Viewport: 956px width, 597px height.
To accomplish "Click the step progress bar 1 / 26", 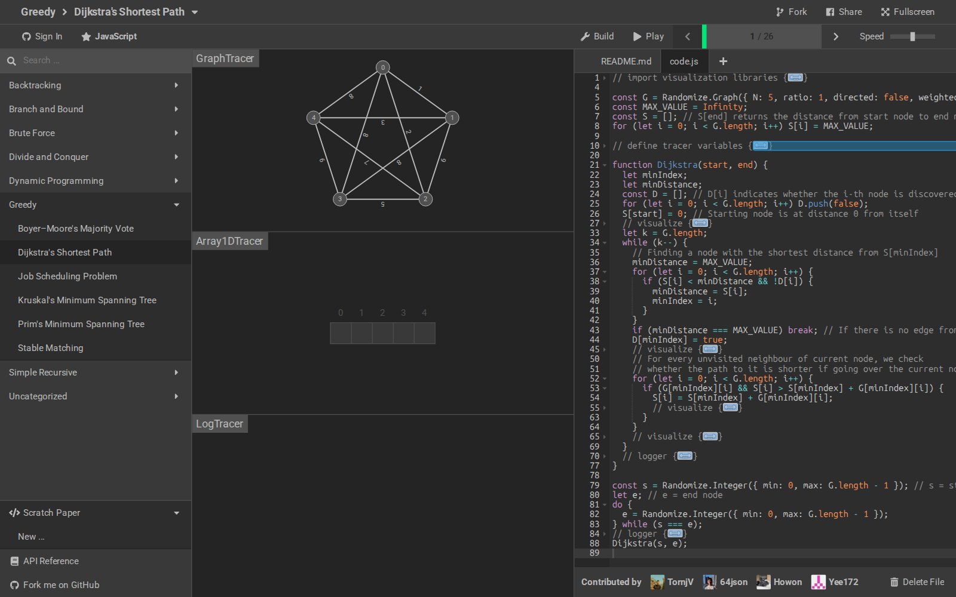I will pyautogui.click(x=762, y=36).
